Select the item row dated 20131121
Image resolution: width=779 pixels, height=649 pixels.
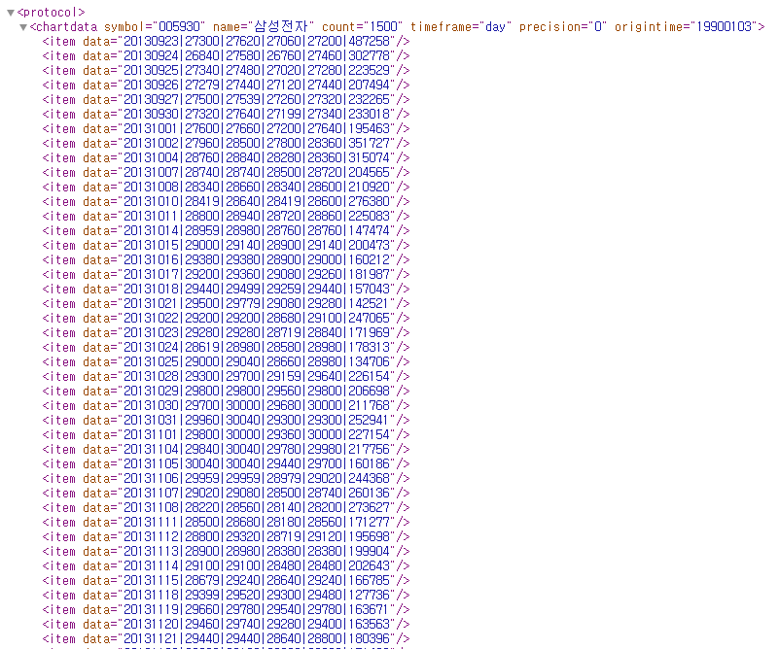[x=226, y=639]
